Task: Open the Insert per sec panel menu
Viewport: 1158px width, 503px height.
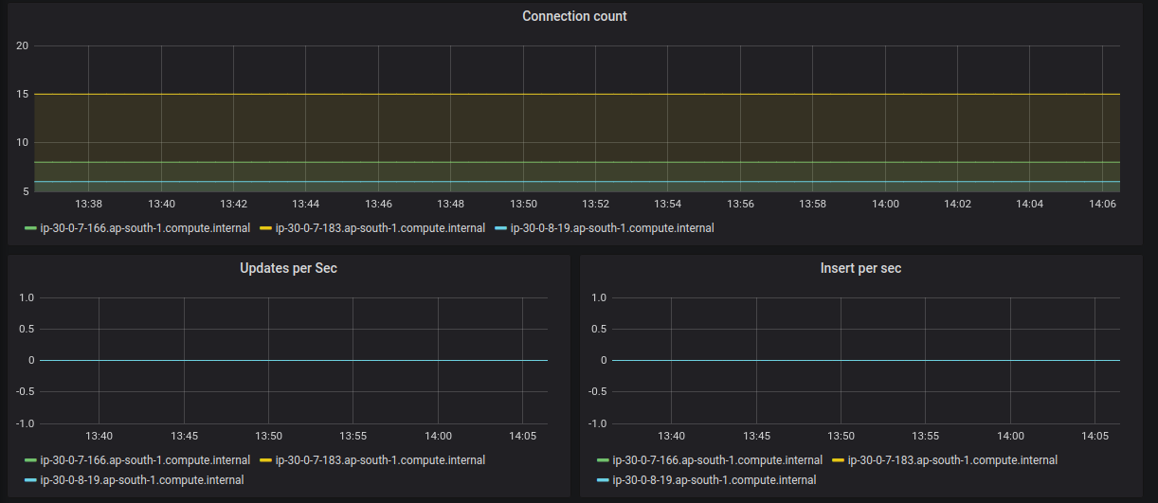Action: click(860, 268)
